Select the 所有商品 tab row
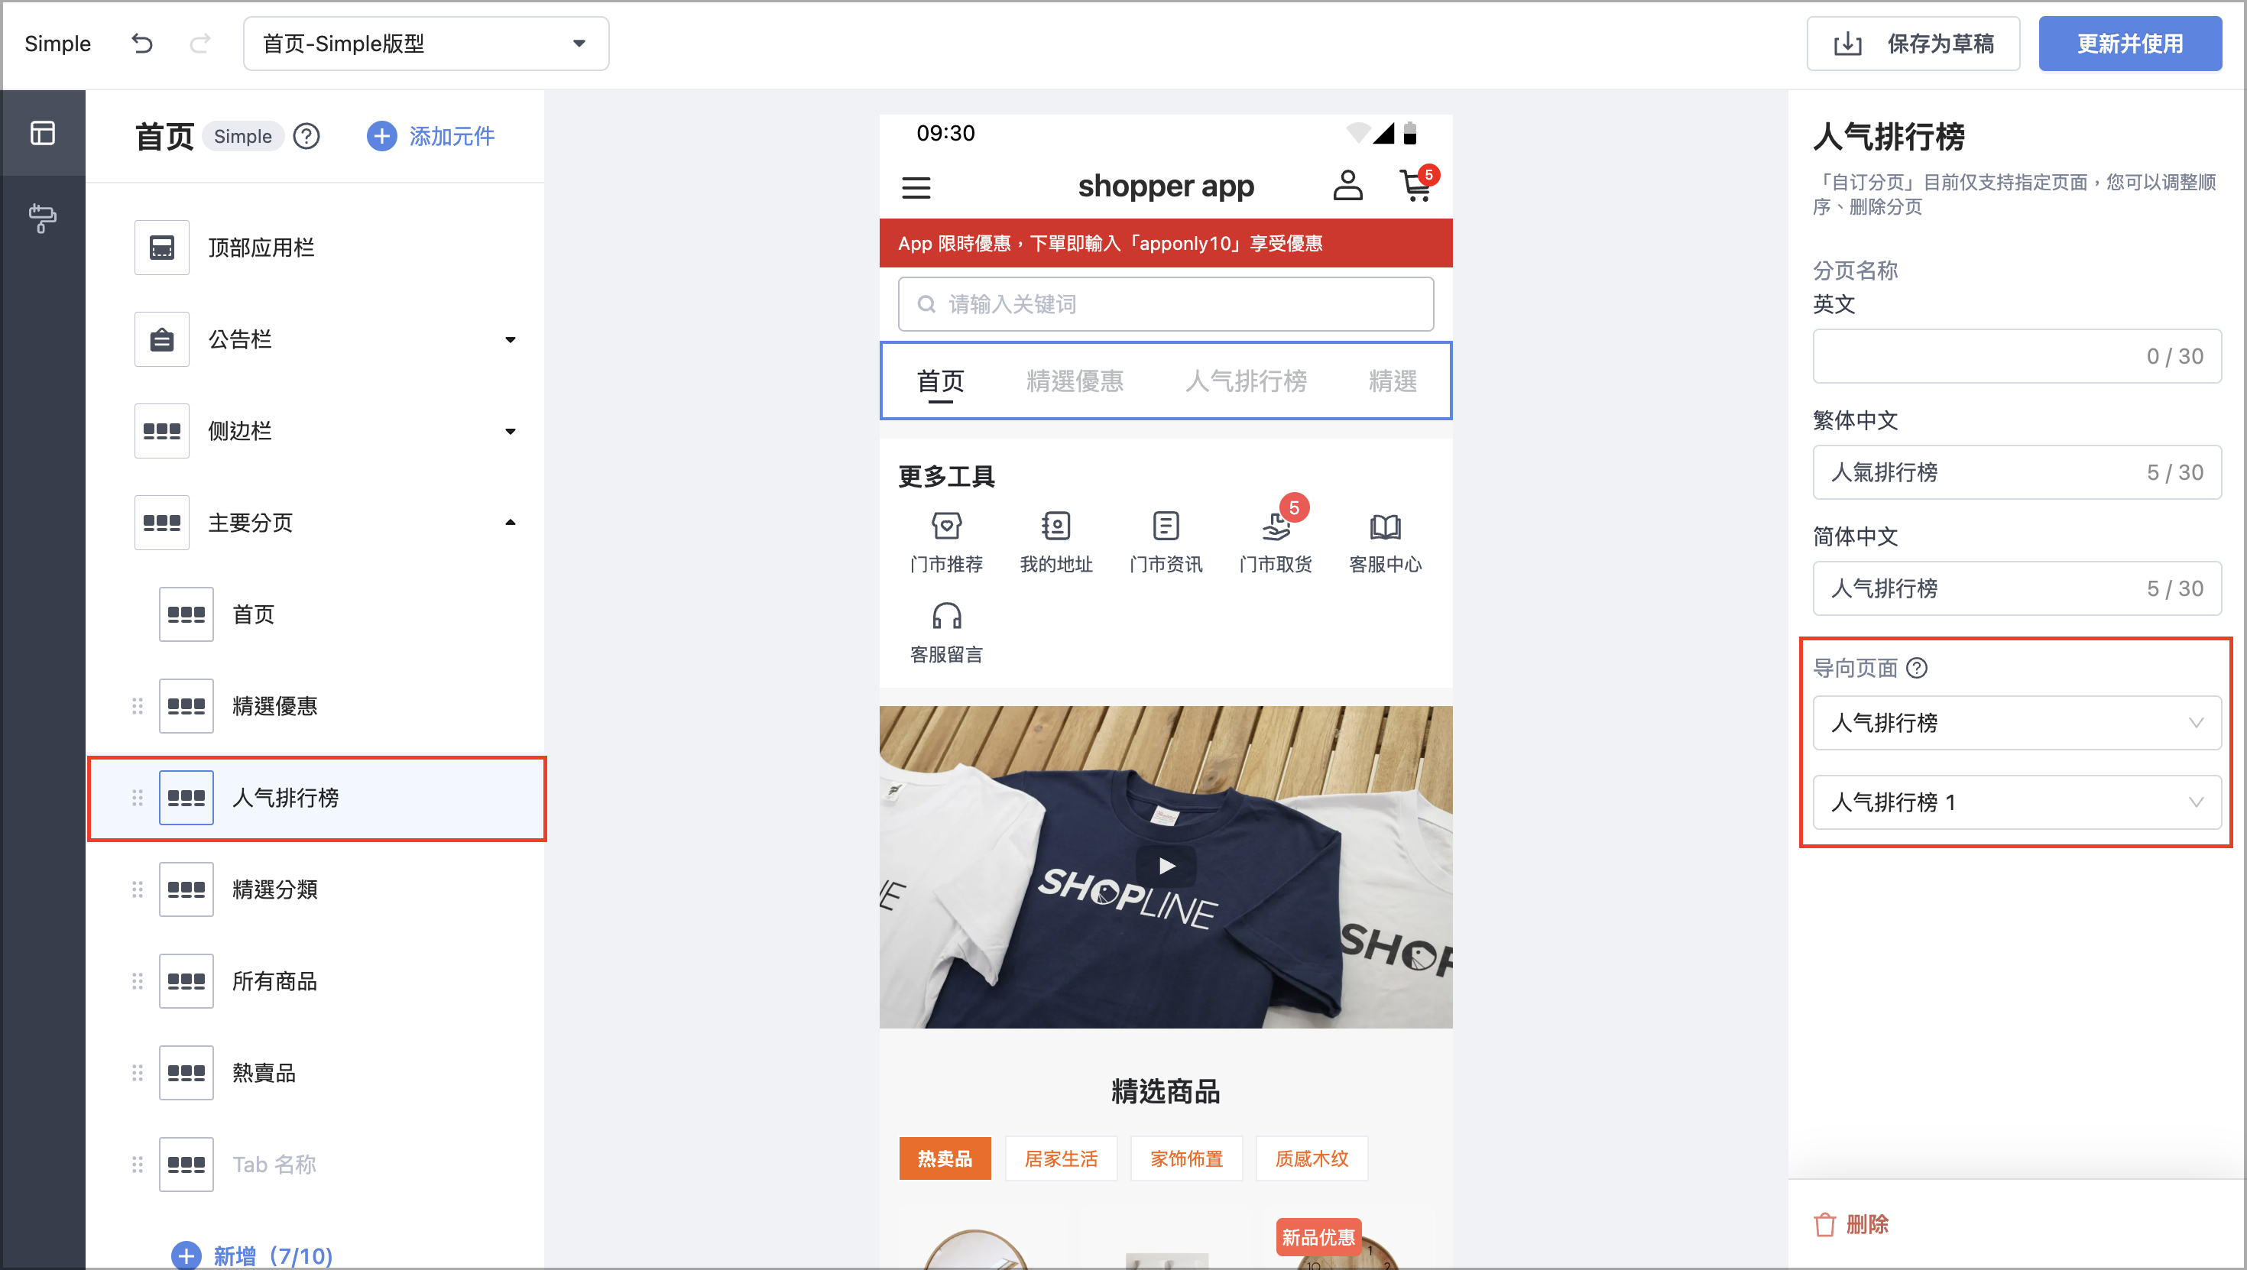This screenshot has width=2247, height=1270. click(316, 981)
